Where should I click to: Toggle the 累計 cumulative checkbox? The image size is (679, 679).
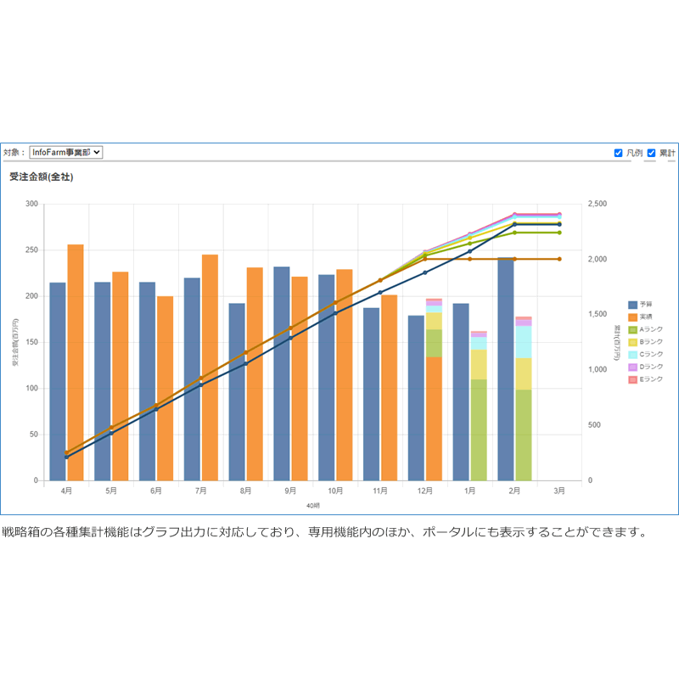click(x=652, y=153)
